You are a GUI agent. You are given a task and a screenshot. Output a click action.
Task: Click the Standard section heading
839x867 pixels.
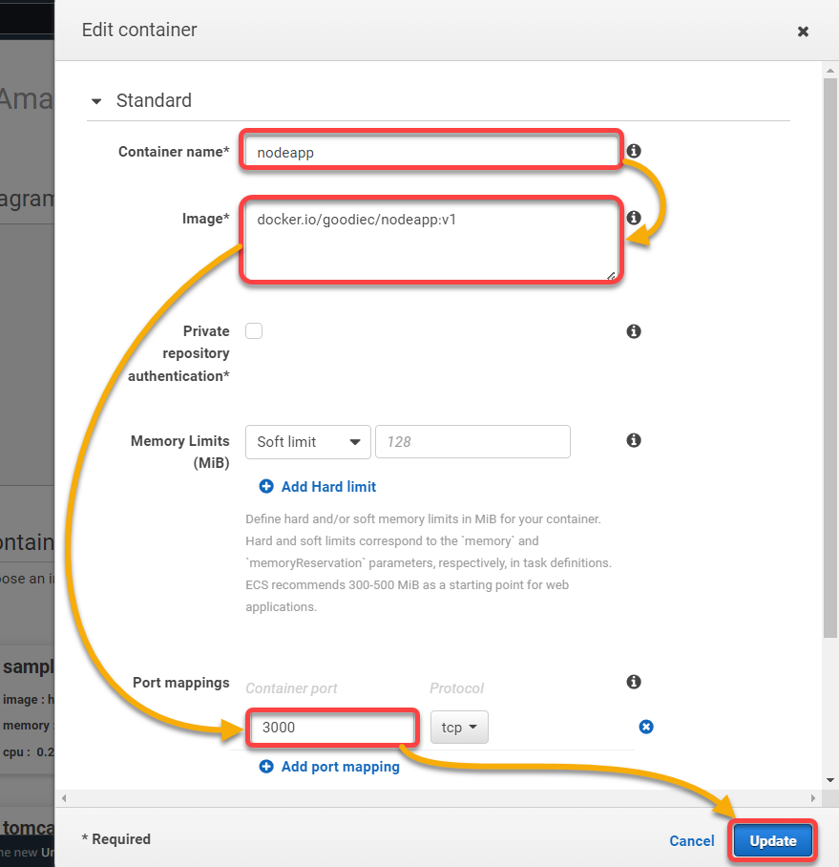click(154, 100)
